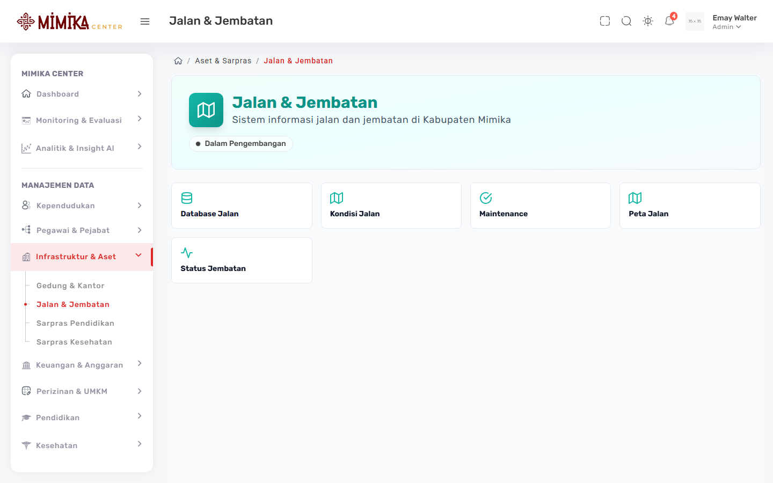Open the Status Jembatan card
The image size is (773, 483).
[242, 260]
